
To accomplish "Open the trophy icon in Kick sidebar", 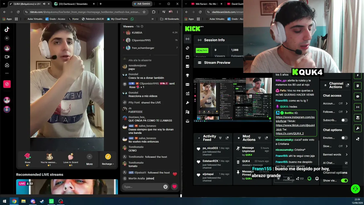I will click(187, 75).
